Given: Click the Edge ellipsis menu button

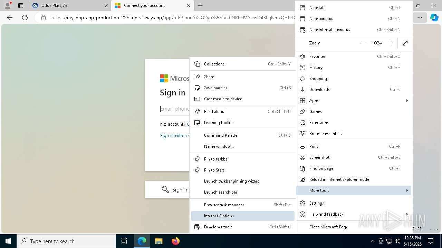Looking at the screenshot, I should coord(420,18).
